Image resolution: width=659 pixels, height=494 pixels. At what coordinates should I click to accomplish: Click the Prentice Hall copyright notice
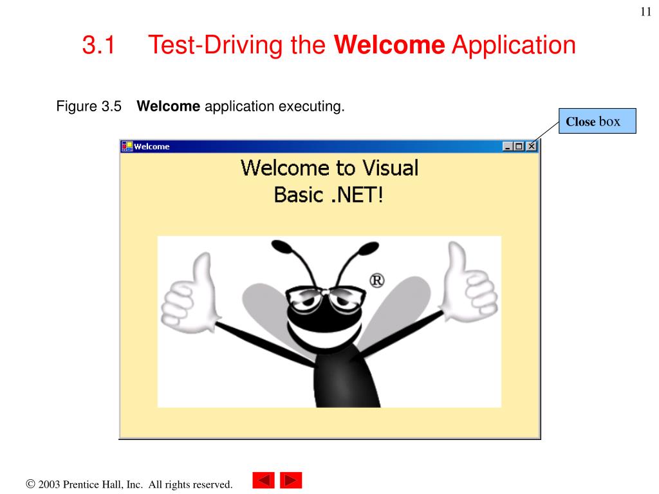pos(129,484)
